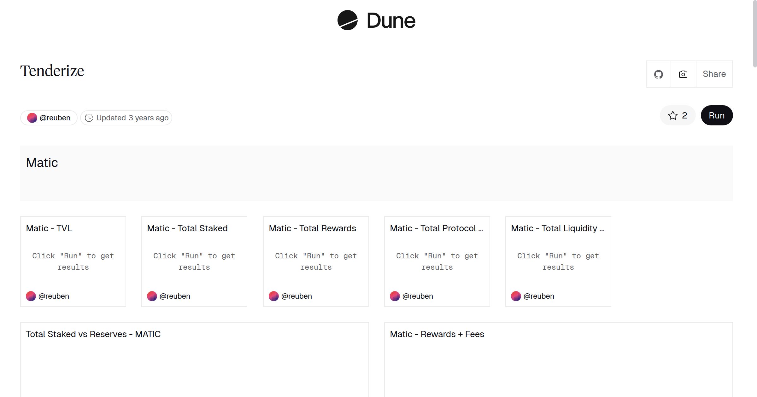Click @reuben link in Total Liquidity card
Image resolution: width=757 pixels, height=397 pixels.
[539, 296]
